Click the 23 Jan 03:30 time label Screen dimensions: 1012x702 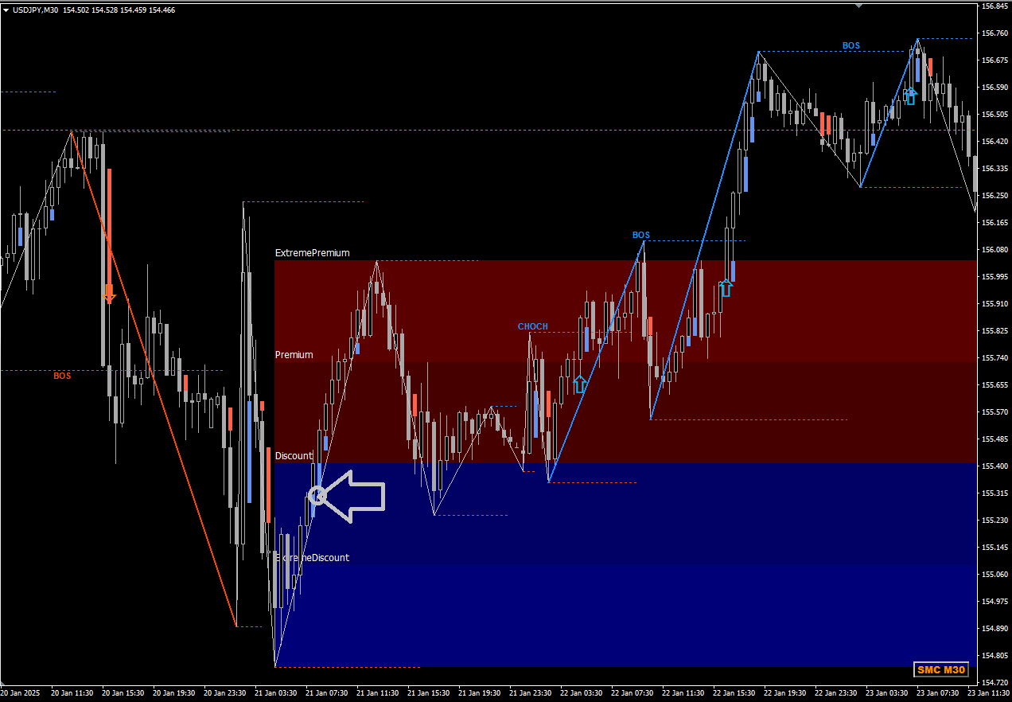pos(887,693)
